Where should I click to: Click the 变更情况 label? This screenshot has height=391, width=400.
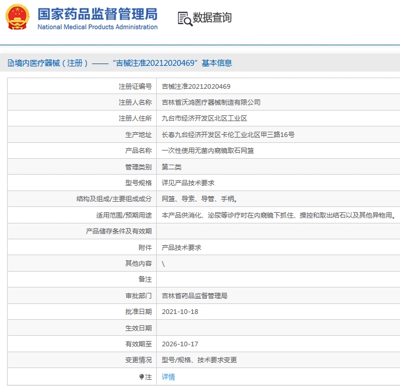139,360
